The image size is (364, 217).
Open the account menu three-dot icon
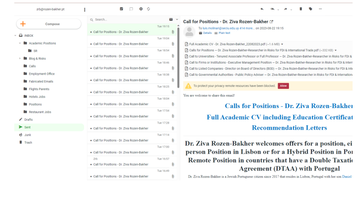pyautogui.click(x=85, y=9)
